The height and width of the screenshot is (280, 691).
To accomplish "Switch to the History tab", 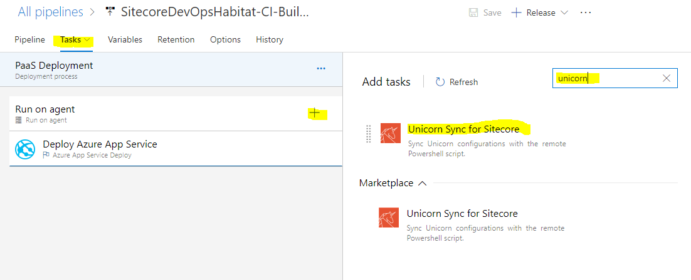I will 269,39.
